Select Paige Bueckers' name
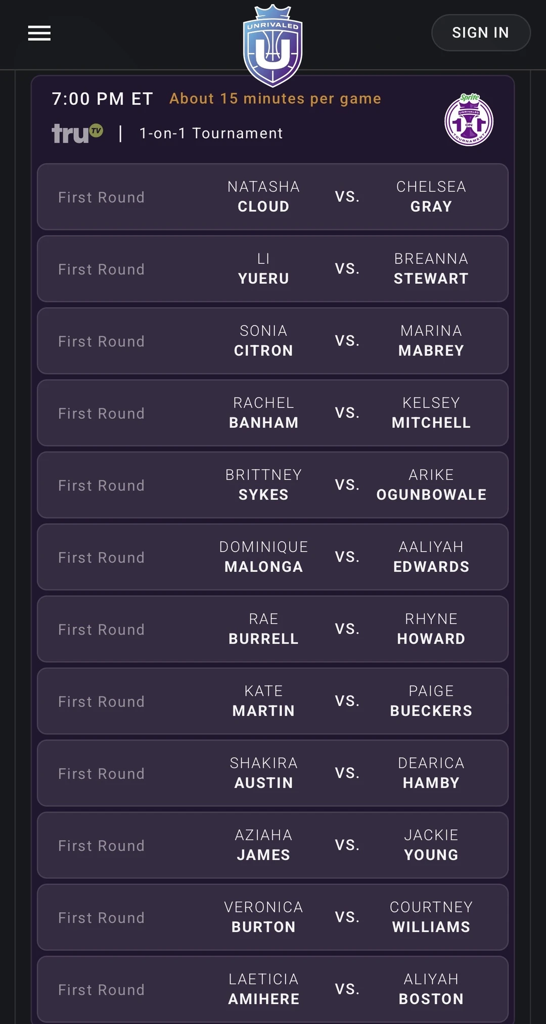Screen dimensions: 546x1024 (431, 701)
